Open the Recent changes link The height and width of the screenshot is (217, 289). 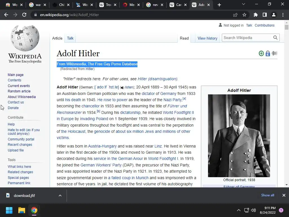tap(20, 145)
